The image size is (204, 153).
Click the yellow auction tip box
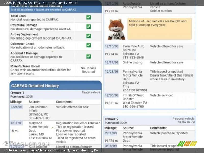[x=159, y=29]
